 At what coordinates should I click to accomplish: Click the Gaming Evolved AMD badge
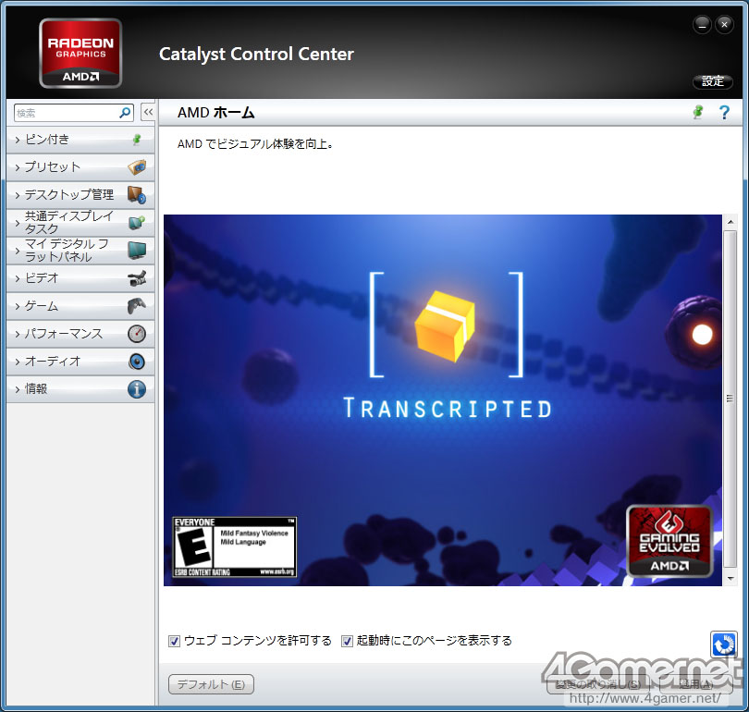pyautogui.click(x=669, y=542)
